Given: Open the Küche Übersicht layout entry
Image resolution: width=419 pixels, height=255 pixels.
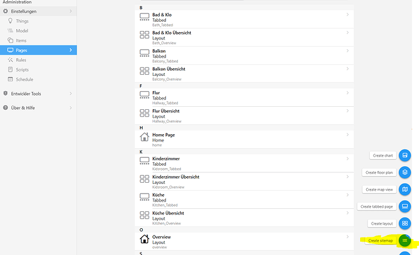Looking at the screenshot, I should 243,218.
